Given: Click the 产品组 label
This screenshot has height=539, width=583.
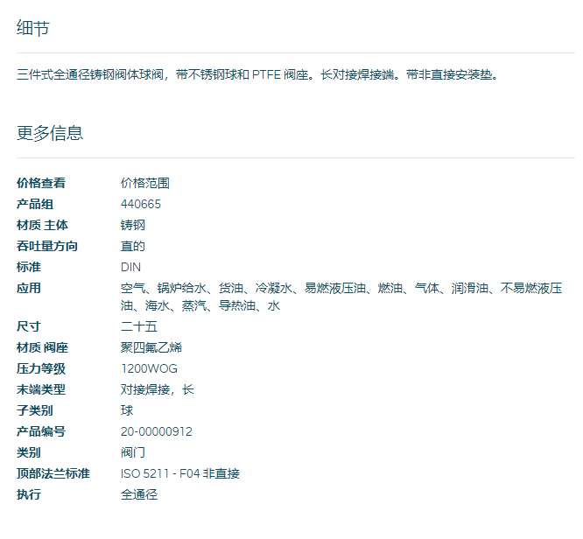Looking at the screenshot, I should [x=35, y=204].
